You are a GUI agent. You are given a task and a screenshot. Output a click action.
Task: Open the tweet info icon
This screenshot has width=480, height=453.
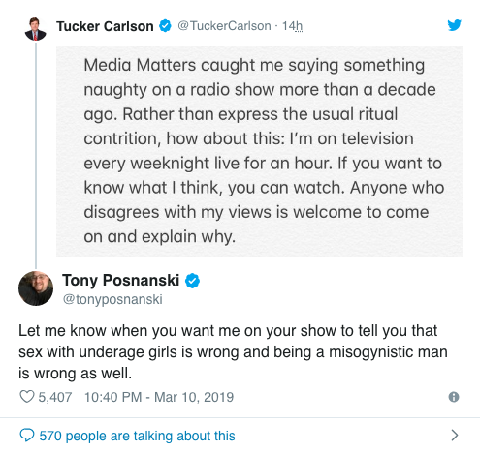coord(454,397)
